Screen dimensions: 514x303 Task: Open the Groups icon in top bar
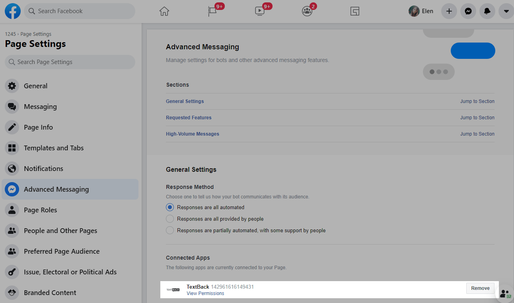(307, 12)
